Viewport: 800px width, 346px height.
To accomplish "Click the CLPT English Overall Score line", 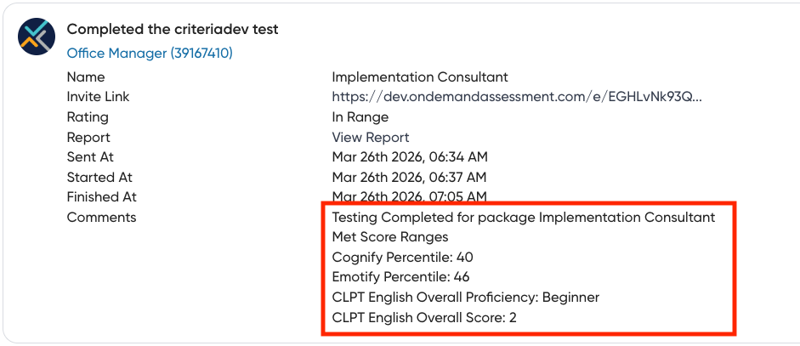I will pos(424,318).
